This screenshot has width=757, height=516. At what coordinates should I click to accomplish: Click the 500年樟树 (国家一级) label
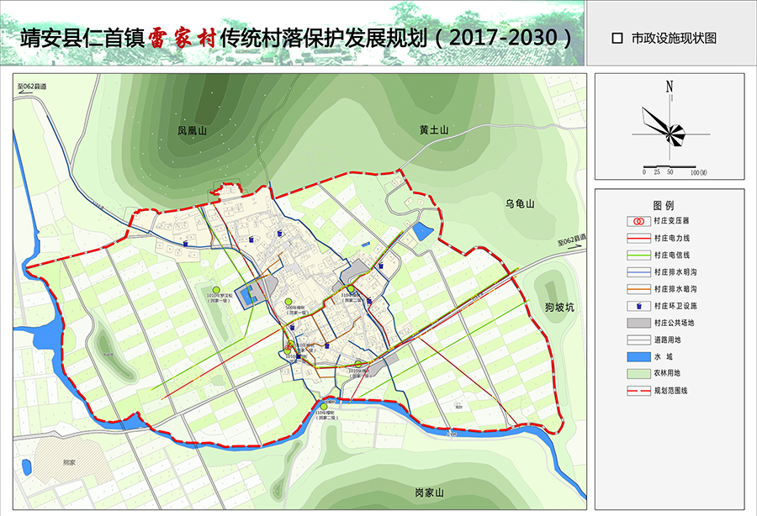297,309
